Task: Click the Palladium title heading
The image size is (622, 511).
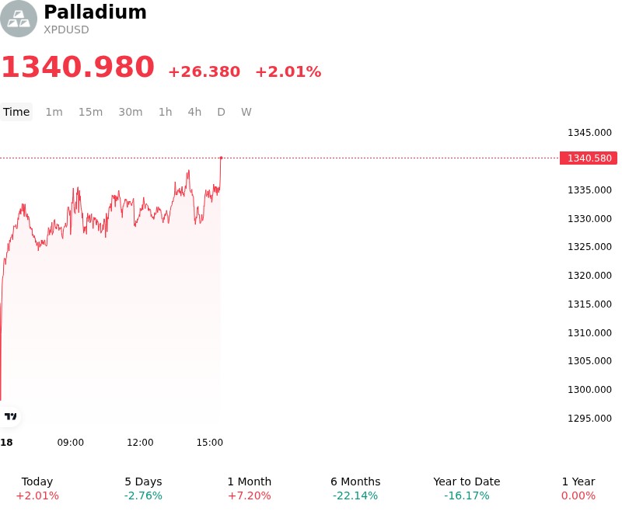Action: pos(95,12)
